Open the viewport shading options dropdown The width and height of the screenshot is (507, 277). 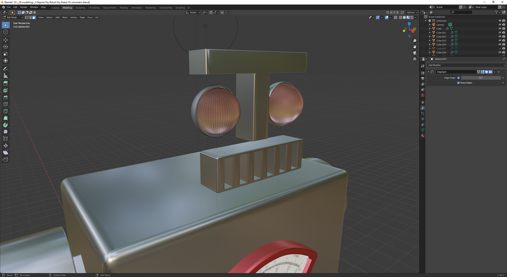coord(416,17)
